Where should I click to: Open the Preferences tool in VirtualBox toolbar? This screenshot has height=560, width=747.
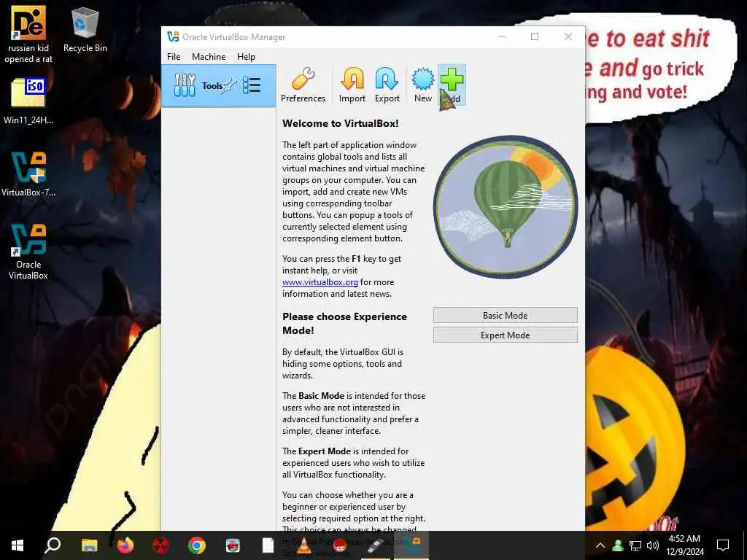pyautogui.click(x=303, y=85)
